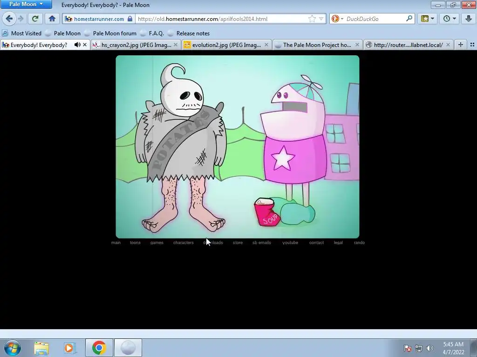Close the router llabnet.local tab
Screen dimensions: 477x357
tap(448, 45)
